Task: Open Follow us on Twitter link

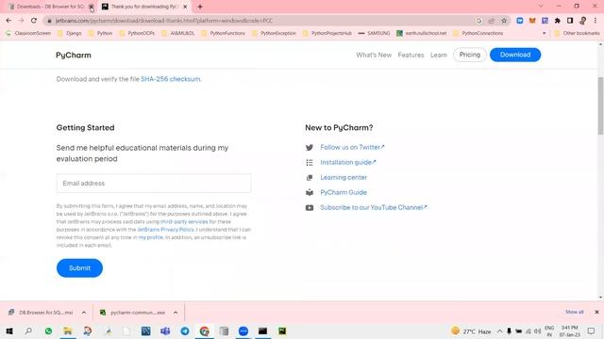Action: 352,147
